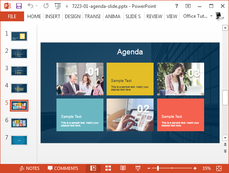This screenshot has height=173, width=229.
Task: Open PowerPoint Help question mark
Action: tap(176, 6)
